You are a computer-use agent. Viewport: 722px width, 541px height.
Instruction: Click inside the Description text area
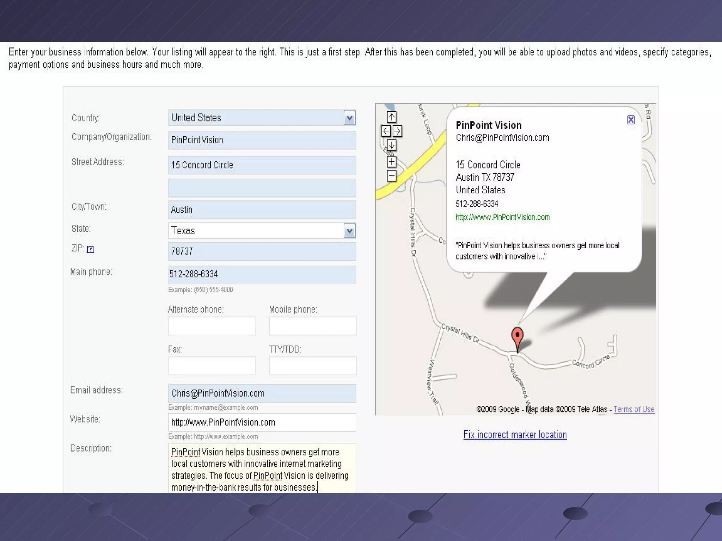coord(262,468)
